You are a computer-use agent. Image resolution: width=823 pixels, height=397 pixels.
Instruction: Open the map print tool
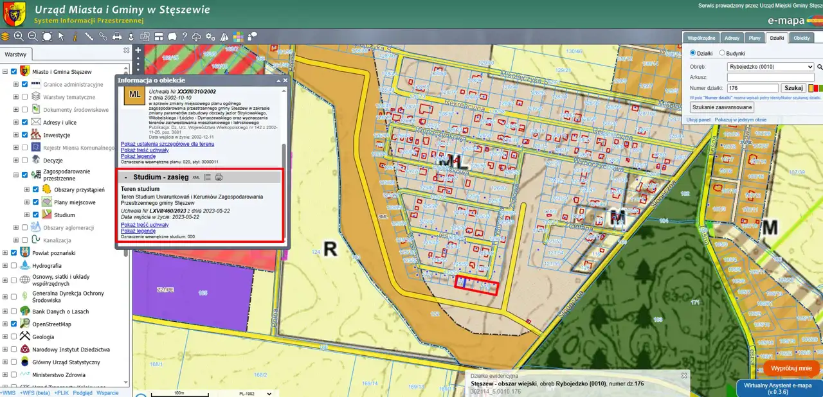117,37
